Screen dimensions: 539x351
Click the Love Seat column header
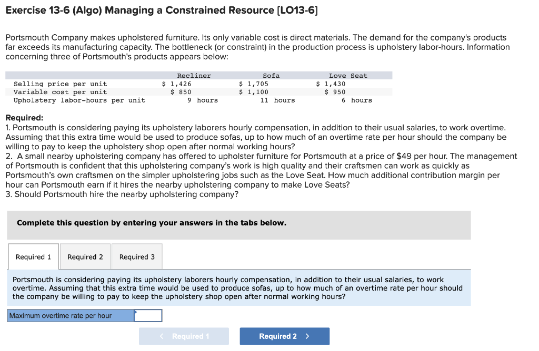(348, 75)
